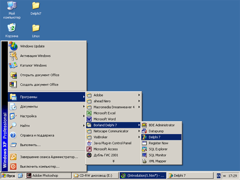The image size is (240, 180).
Task: Click the Найти magnifier icon
Action: click(14, 126)
